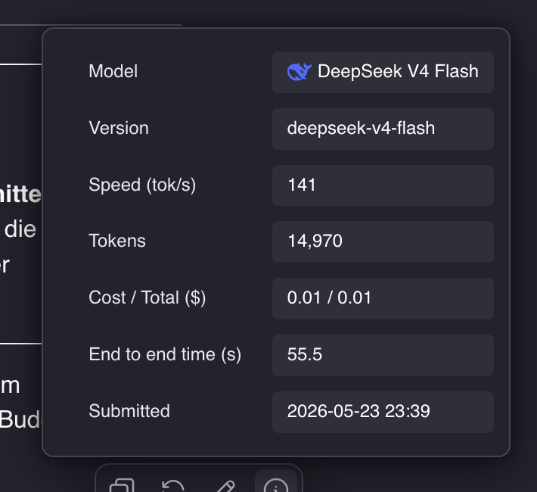This screenshot has width=537, height=492.
Task: Click the tokens value 14,970
Action: pos(315,241)
